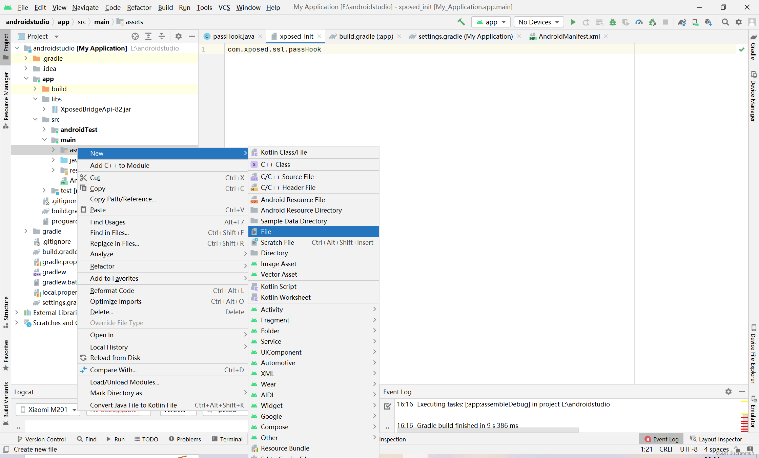Open the Emulator sidebar tab
Image resolution: width=759 pixels, height=458 pixels.
click(x=754, y=412)
